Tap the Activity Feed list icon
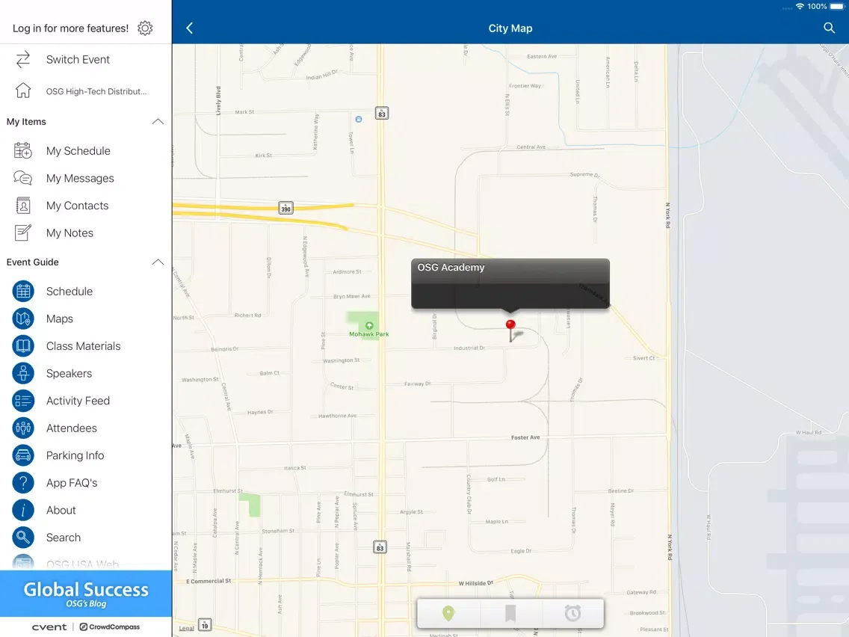This screenshot has height=637, width=849. point(22,401)
